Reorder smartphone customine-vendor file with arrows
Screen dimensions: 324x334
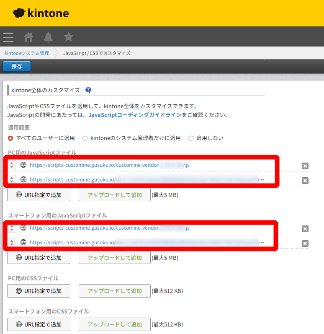(x=12, y=228)
